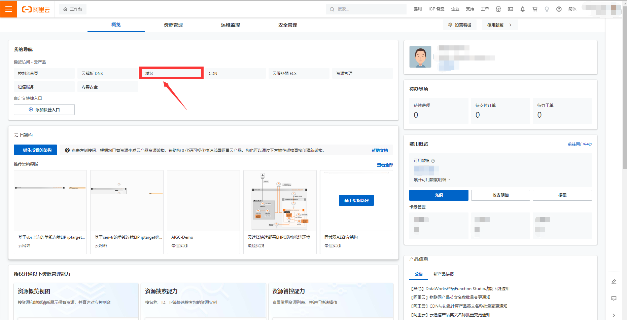Expand the right sidebar chevron arrow
This screenshot has width=627, height=320.
coord(614,315)
